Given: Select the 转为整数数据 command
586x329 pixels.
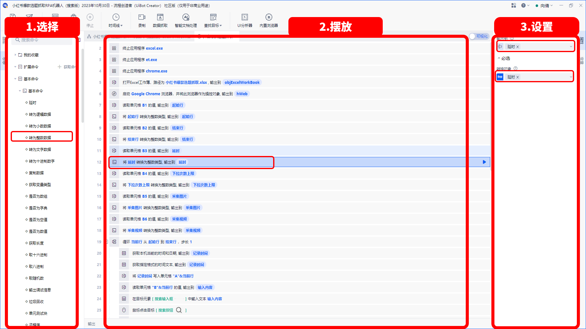Looking at the screenshot, I should [x=40, y=138].
